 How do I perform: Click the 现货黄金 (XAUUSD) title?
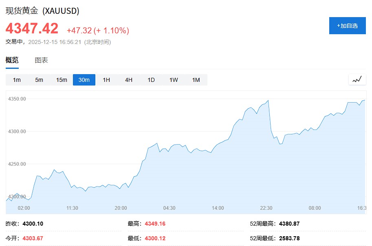[x=42, y=11]
